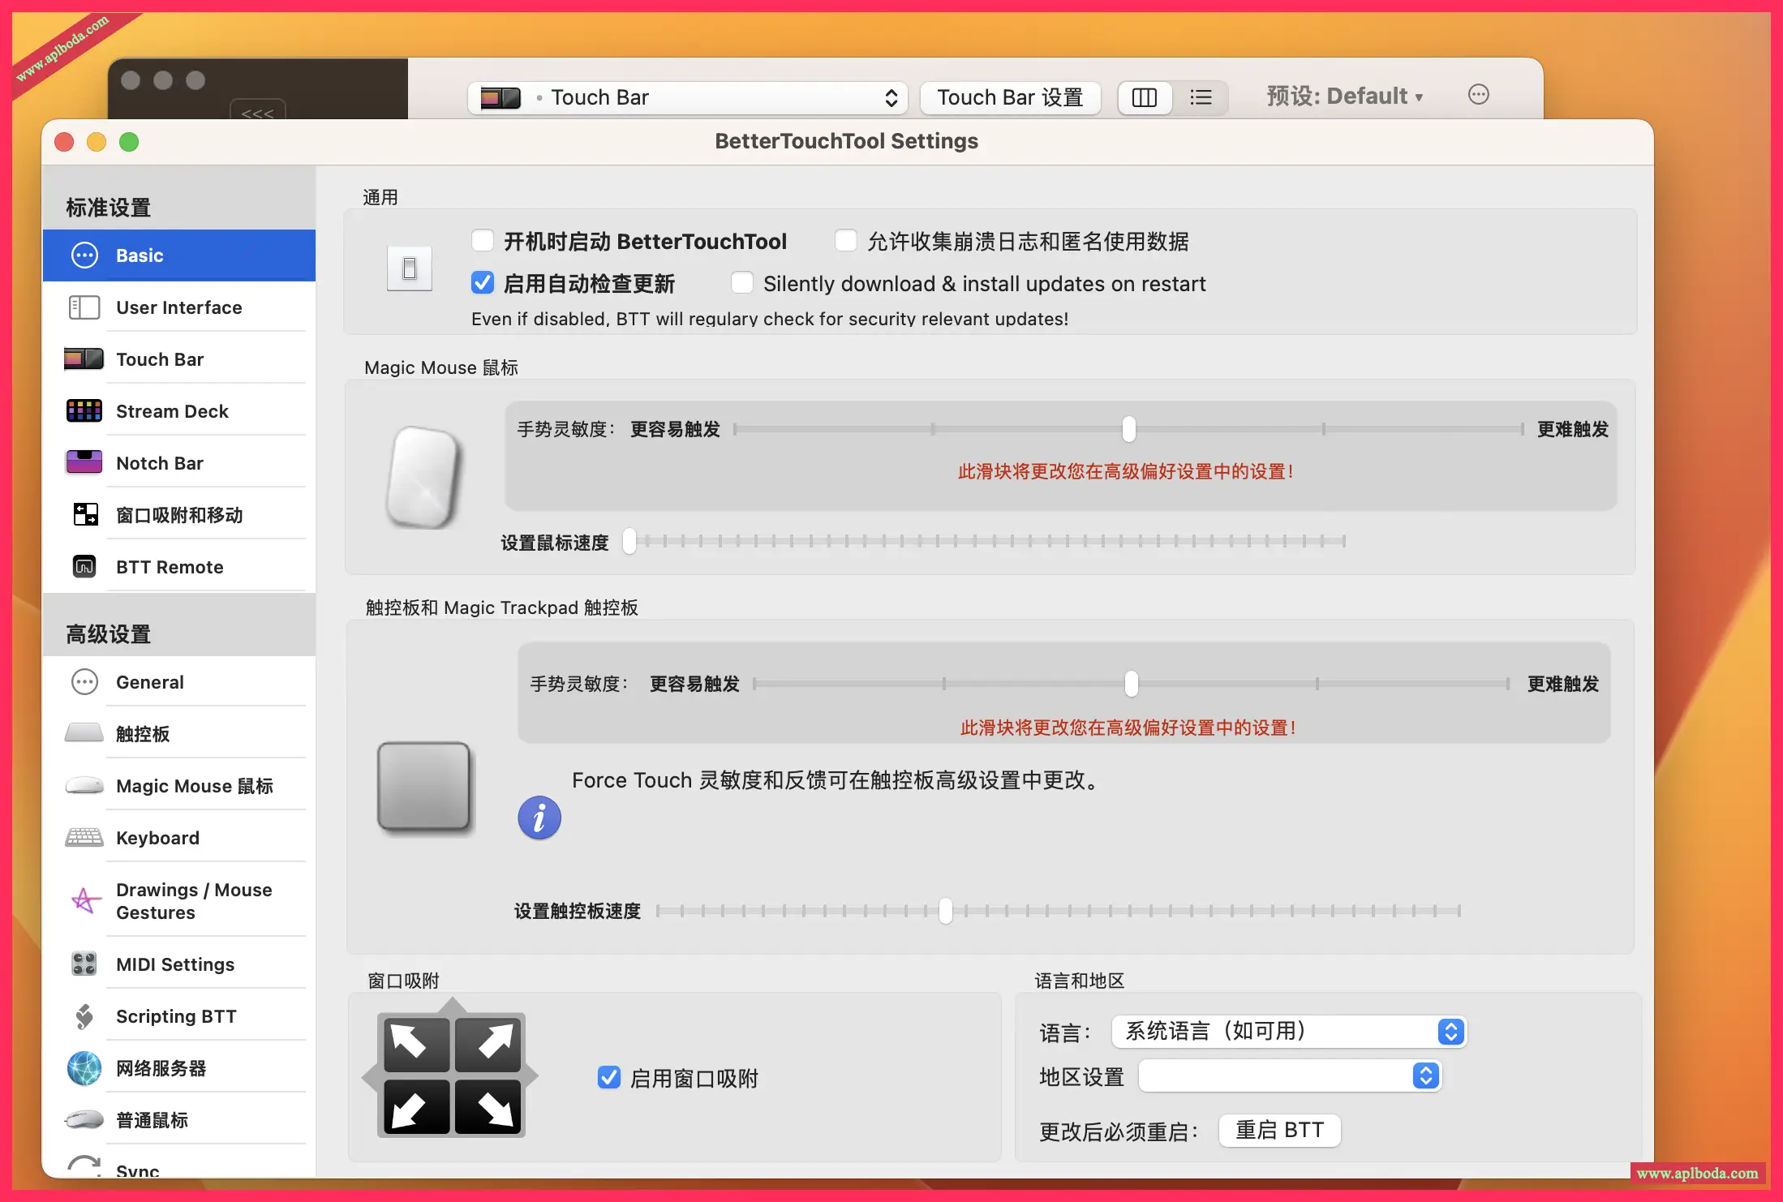Click the switch icon in the general section
The width and height of the screenshot is (1783, 1202).
coord(410,268)
